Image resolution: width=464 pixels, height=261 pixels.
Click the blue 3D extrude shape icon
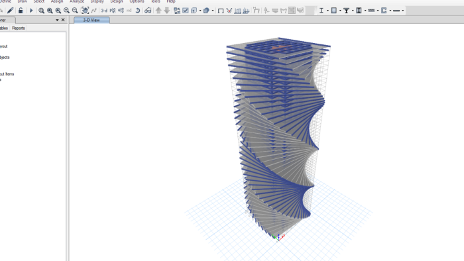pyautogui.click(x=206, y=11)
